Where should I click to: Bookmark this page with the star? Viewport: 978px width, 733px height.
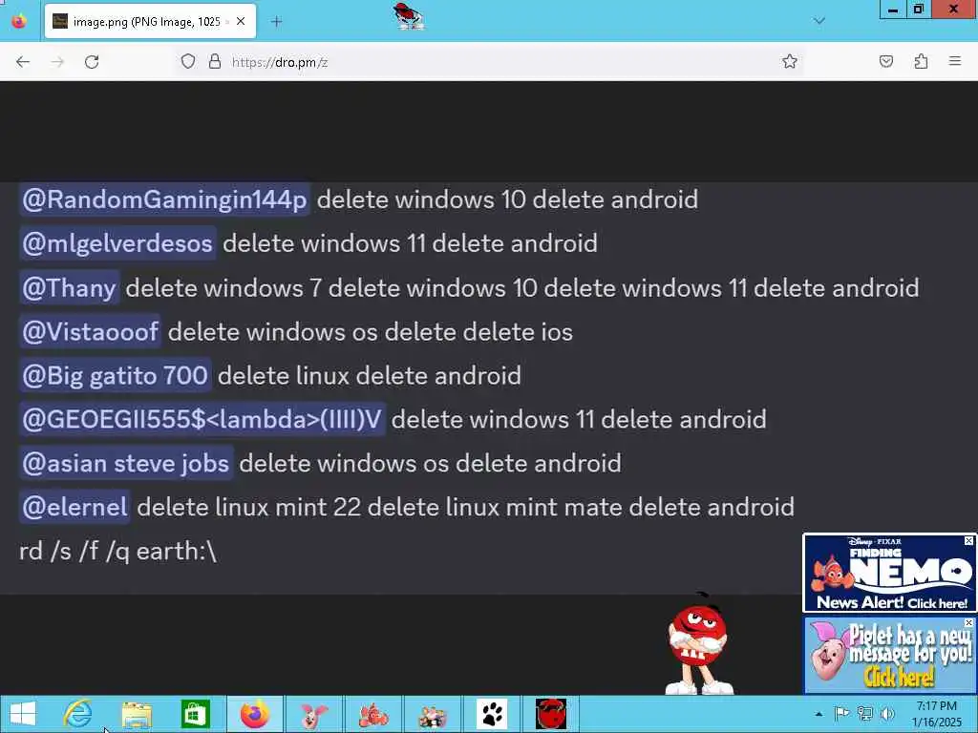790,61
